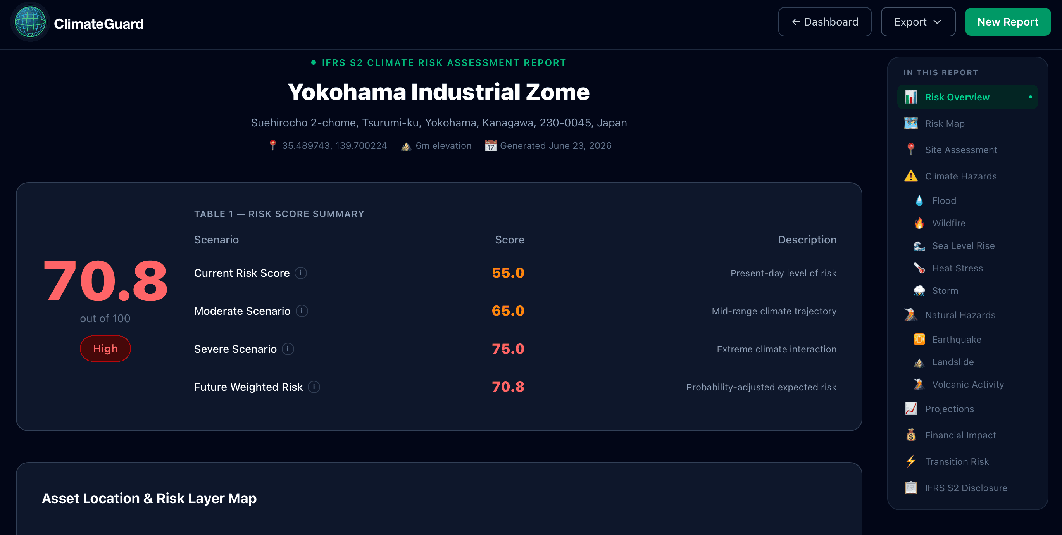Click info icon for Future Weighted Risk

pyautogui.click(x=314, y=387)
